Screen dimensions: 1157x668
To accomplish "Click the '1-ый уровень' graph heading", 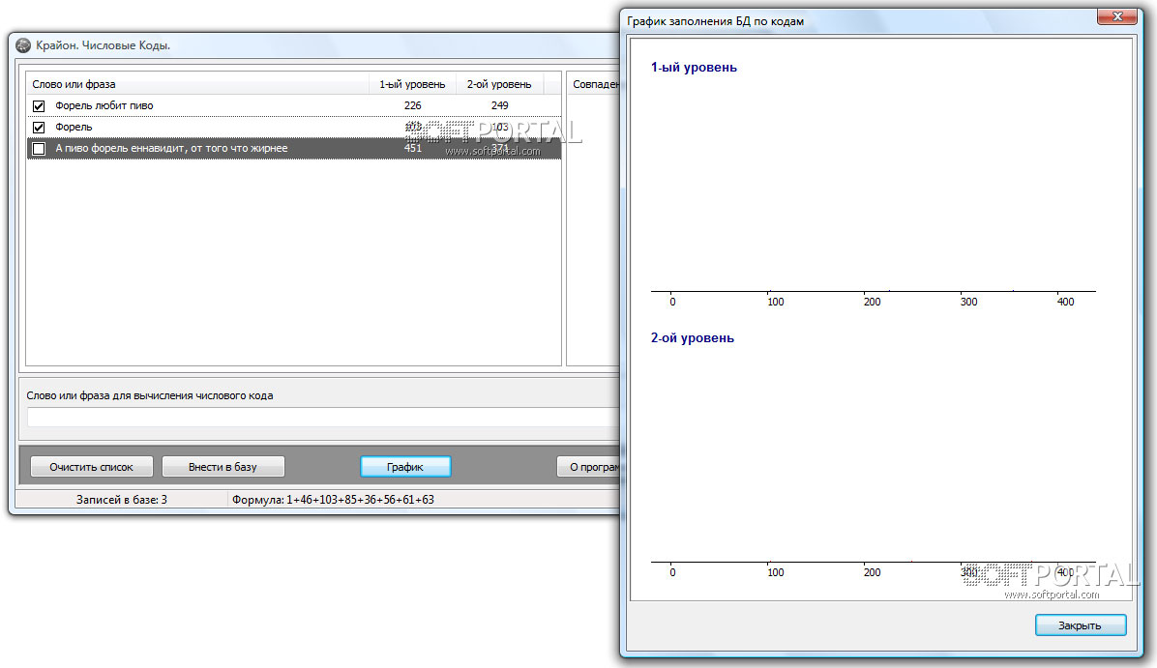I will click(x=694, y=67).
